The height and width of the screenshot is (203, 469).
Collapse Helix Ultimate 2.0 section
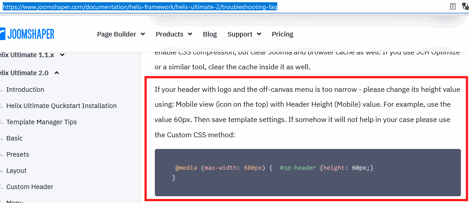pyautogui.click(x=57, y=72)
